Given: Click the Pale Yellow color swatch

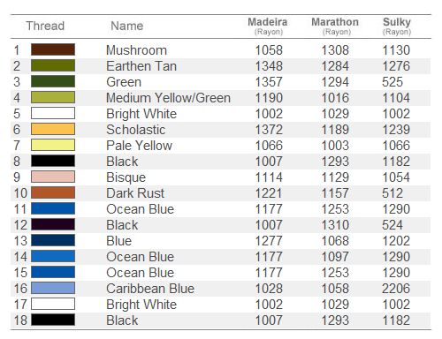Looking at the screenshot, I should (53, 145).
